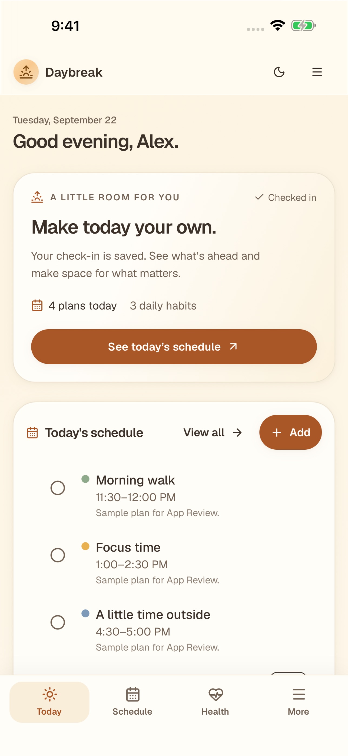Click the sunrise icon above Make today your own
This screenshot has width=348, height=756.
click(x=37, y=197)
